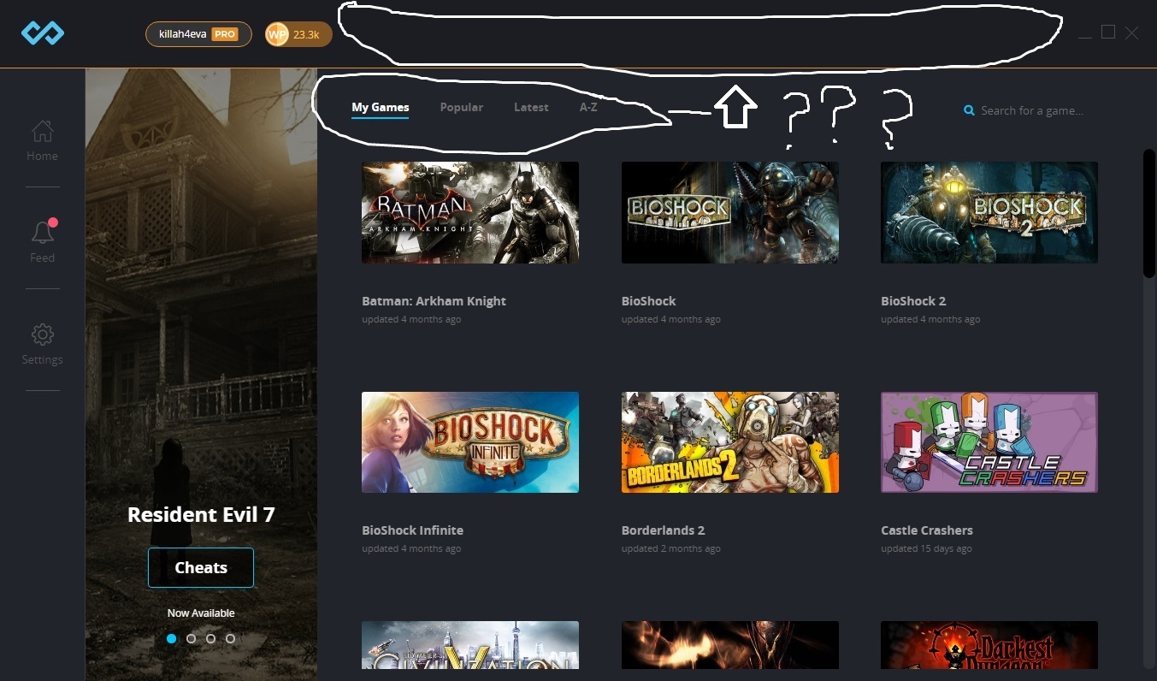Open the Batman: Arkham Knight thumbnail
The height and width of the screenshot is (681, 1157).
tap(469, 212)
